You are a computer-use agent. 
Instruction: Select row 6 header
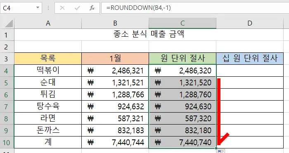7,94
